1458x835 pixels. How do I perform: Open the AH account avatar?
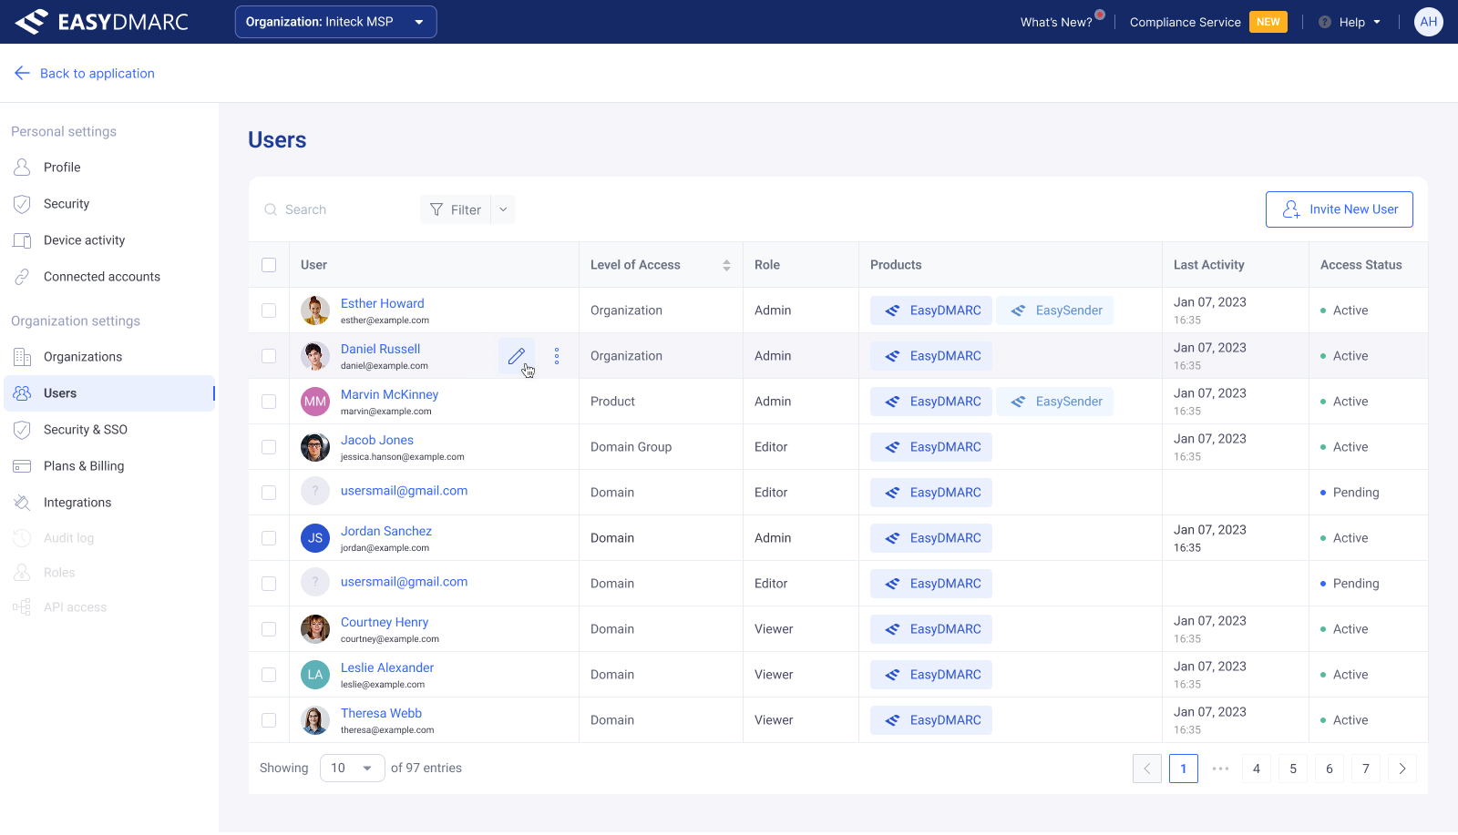coord(1429,22)
